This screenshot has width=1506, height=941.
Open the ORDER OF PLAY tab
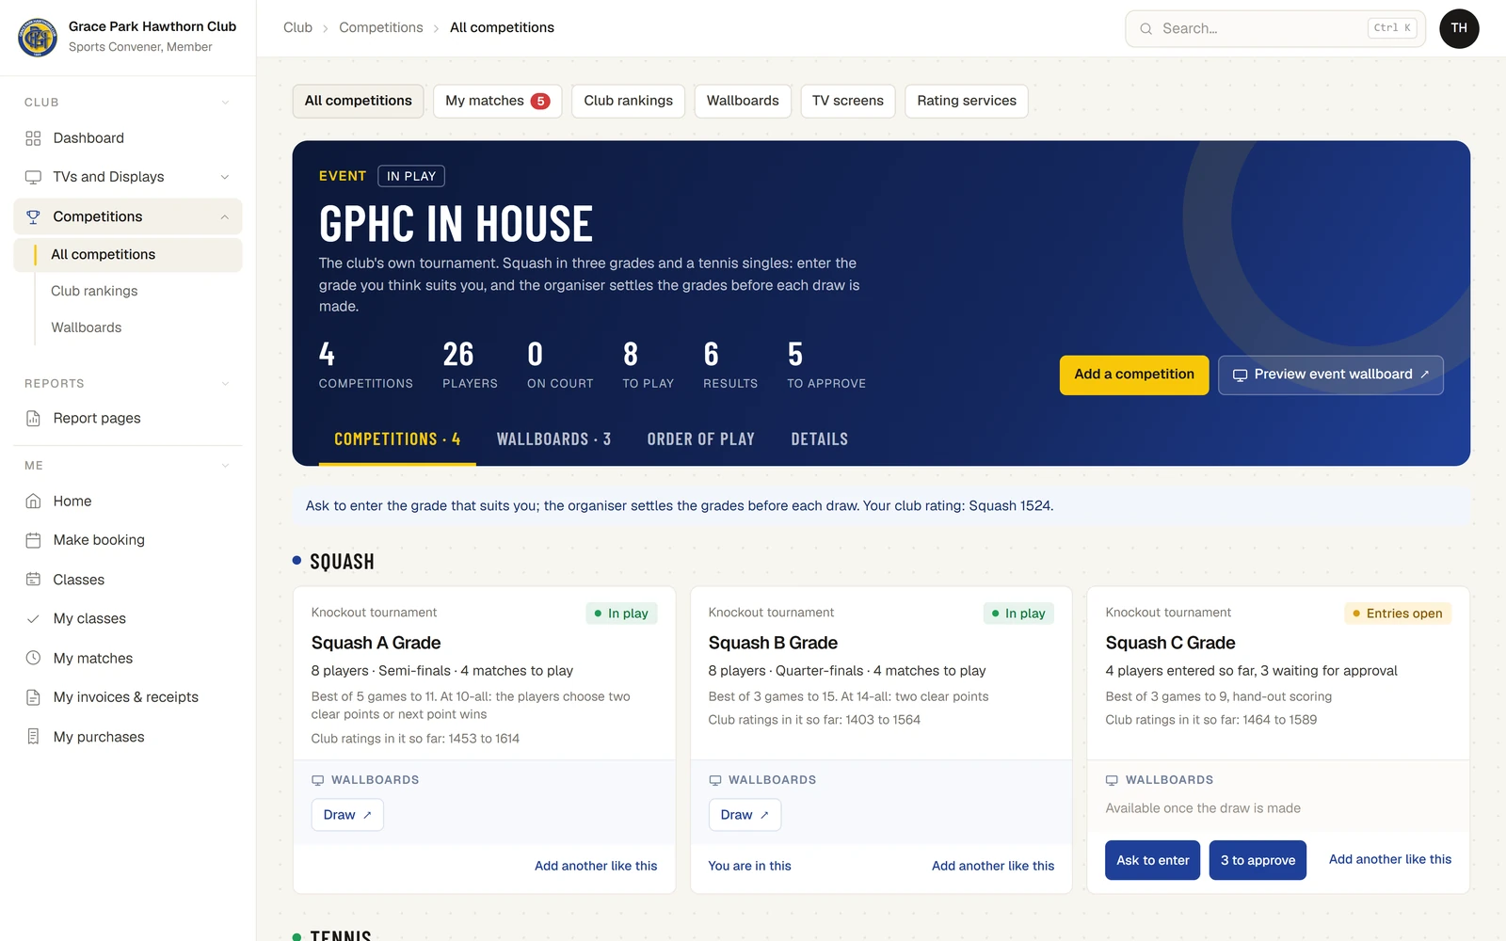click(701, 439)
